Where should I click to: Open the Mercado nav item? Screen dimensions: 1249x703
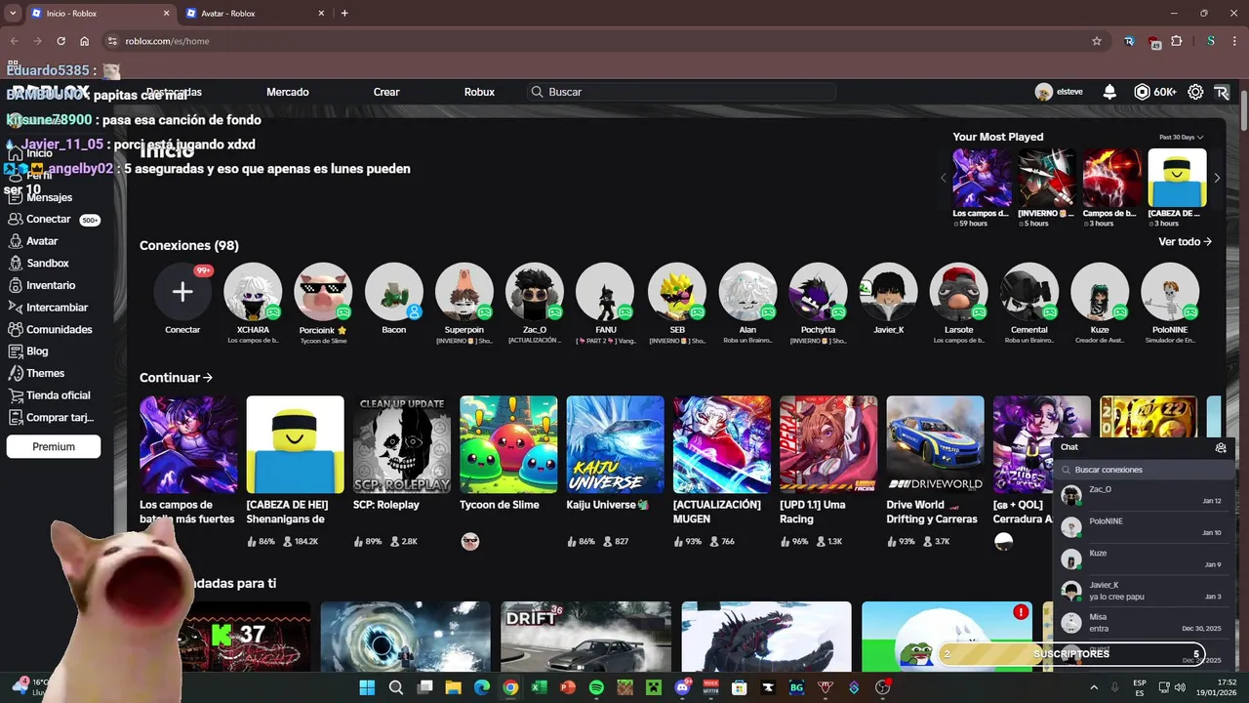[x=288, y=92]
